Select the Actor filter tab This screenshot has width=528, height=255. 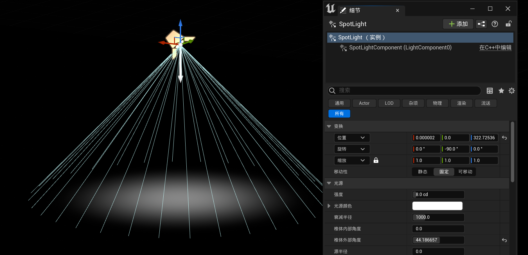point(364,103)
